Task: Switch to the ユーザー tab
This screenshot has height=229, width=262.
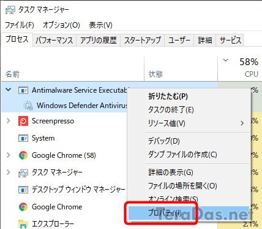Action: point(179,40)
